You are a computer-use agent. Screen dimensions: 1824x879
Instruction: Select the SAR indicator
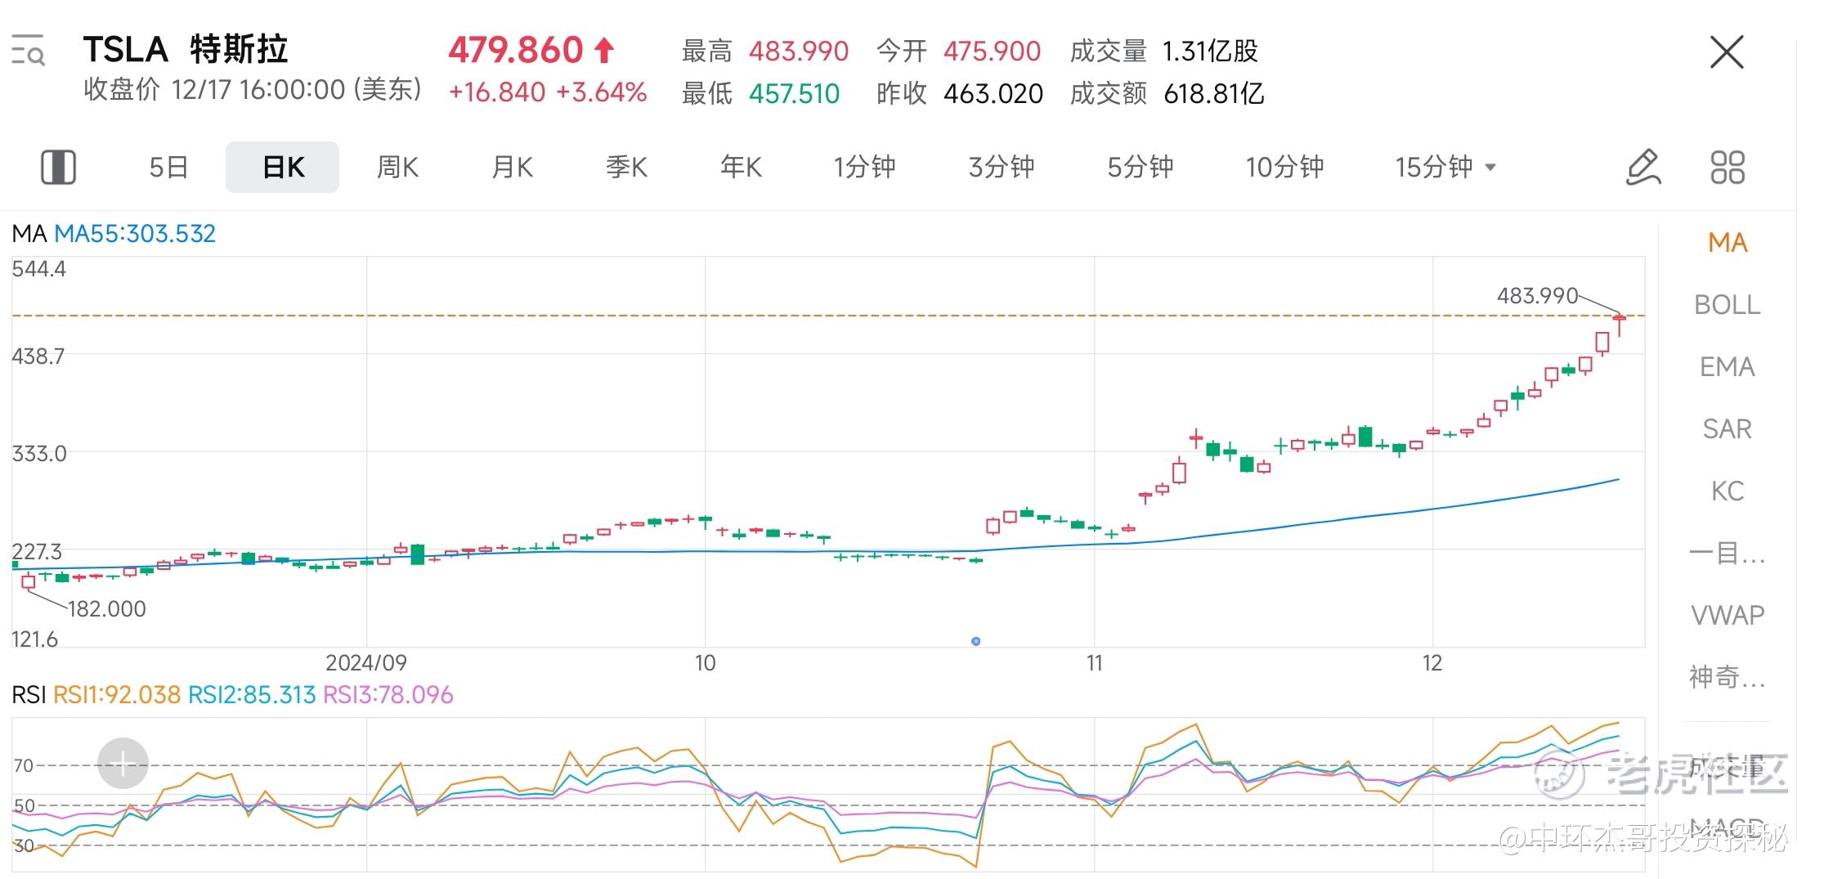coord(1728,428)
